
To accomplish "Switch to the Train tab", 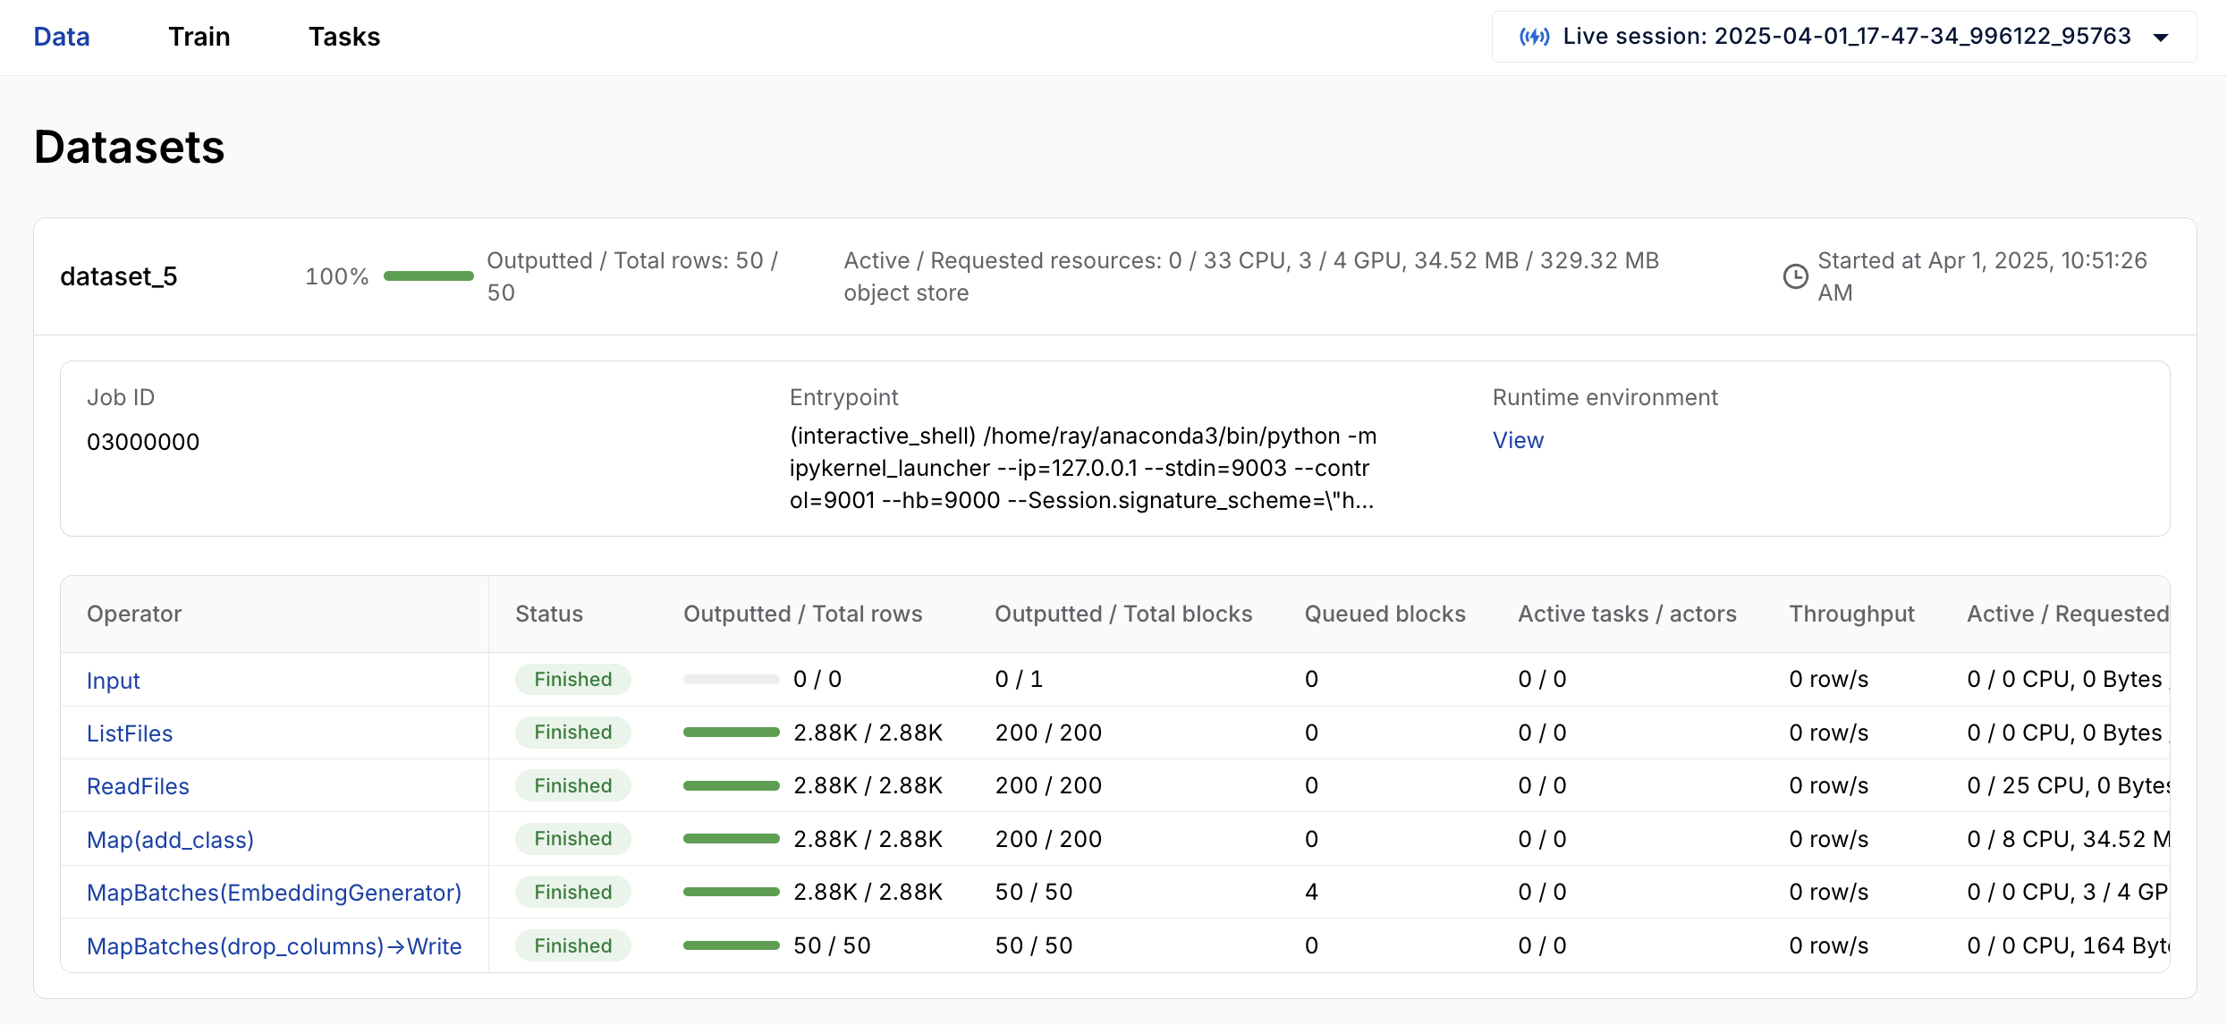I will (x=199, y=37).
